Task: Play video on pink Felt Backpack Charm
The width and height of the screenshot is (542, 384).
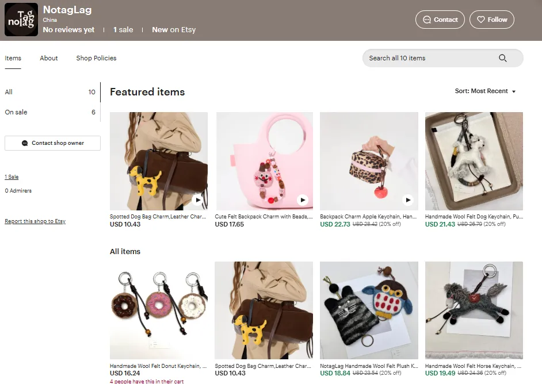Action: coord(303,200)
